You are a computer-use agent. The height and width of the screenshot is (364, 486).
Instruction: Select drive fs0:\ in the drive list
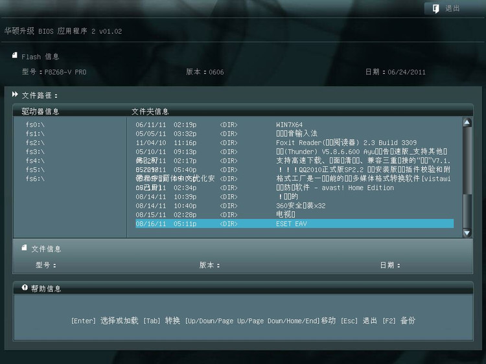click(x=35, y=124)
